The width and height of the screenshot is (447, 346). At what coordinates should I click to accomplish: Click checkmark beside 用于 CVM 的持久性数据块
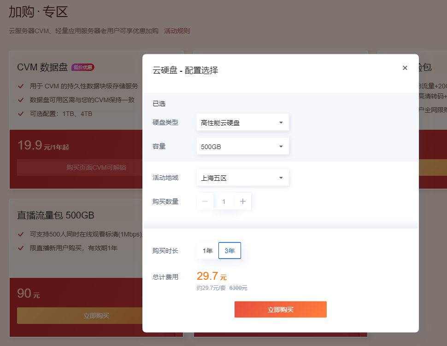click(x=21, y=86)
